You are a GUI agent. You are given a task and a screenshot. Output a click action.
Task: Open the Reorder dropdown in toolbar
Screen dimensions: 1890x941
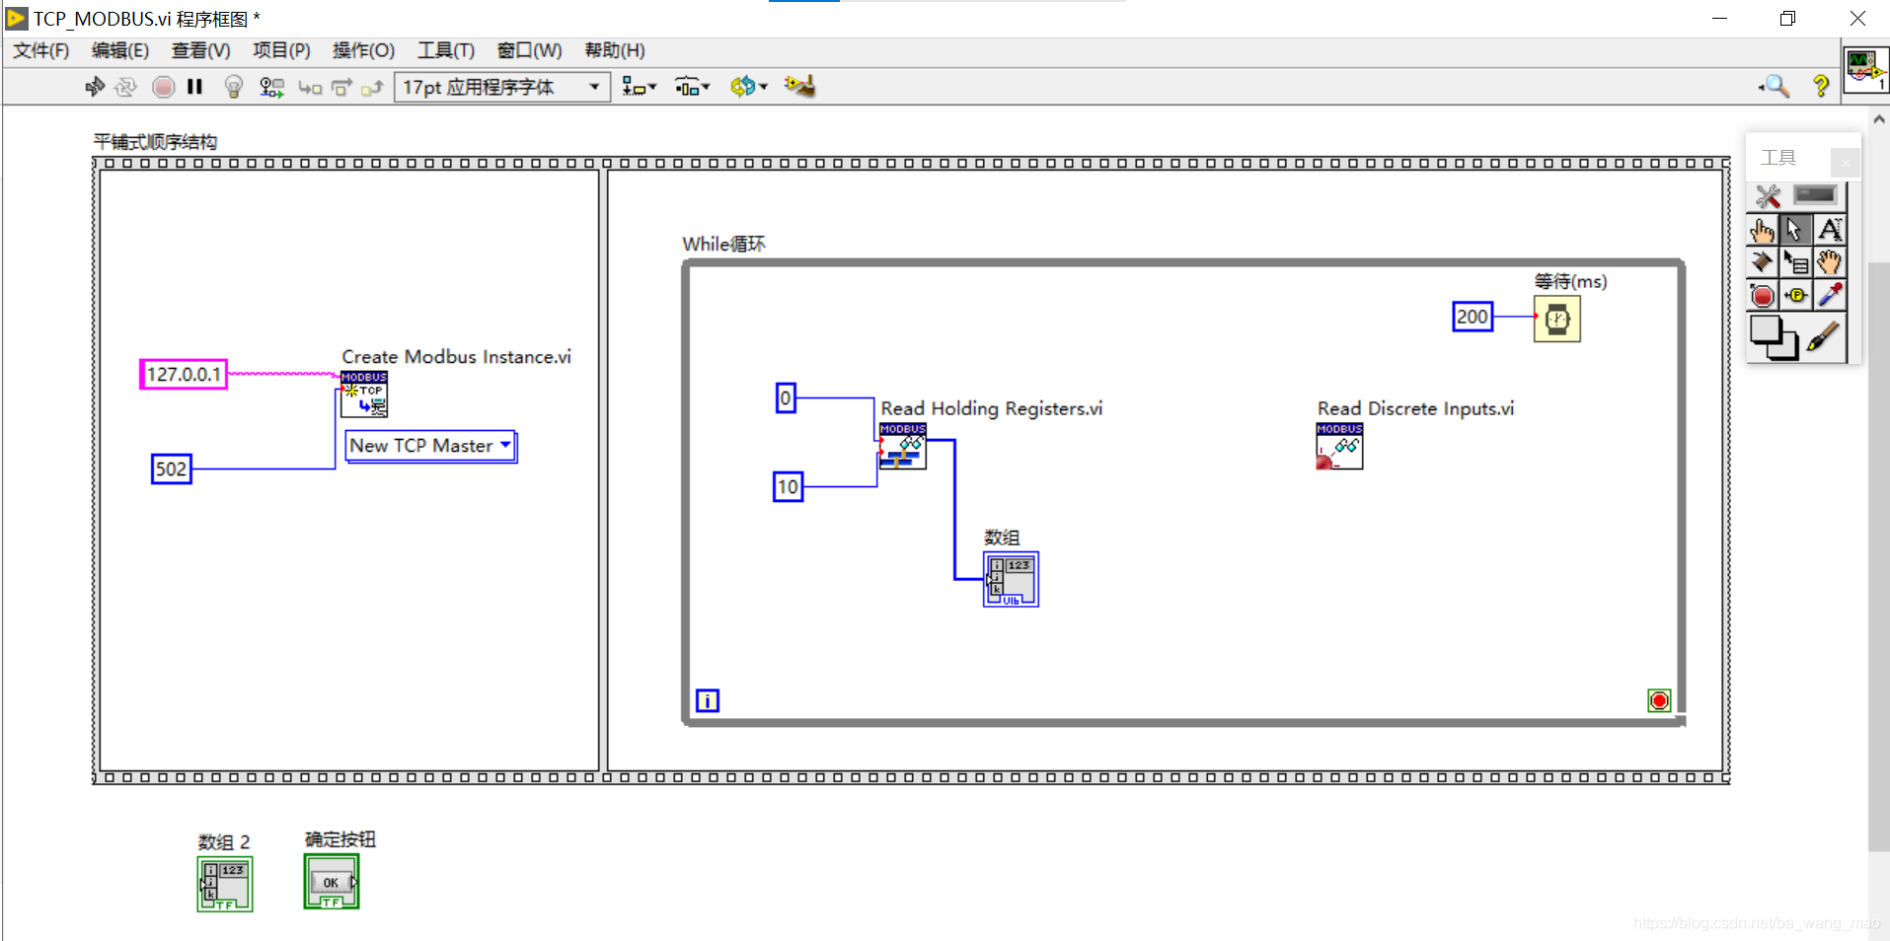748,87
